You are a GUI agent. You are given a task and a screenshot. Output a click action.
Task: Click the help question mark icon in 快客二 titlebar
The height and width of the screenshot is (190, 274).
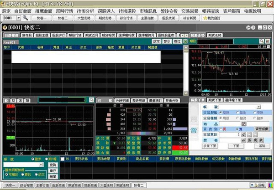[x=253, y=27]
